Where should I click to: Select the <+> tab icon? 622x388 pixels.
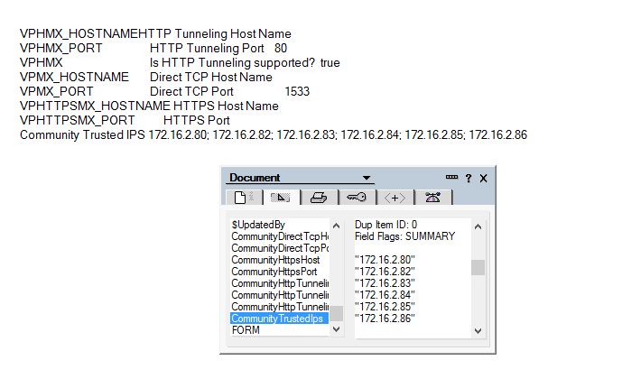click(395, 197)
